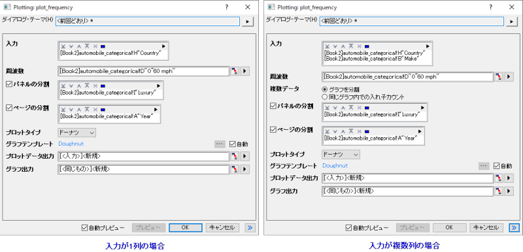This screenshot has height=252, width=523.
Task: Click blue select icon in left dialog 入力 list
Action: [103, 46]
